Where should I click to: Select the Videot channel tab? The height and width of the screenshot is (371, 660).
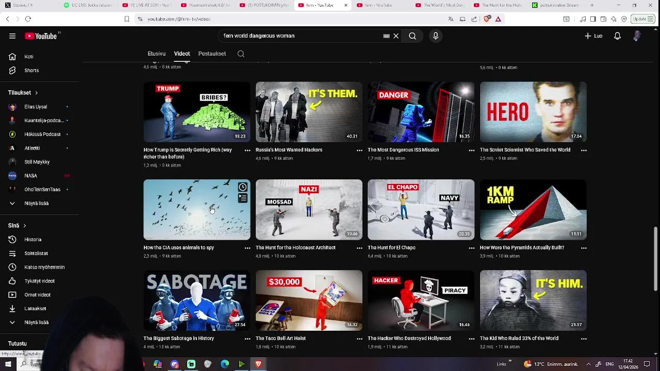(x=182, y=54)
